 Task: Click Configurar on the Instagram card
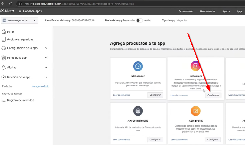213,95
